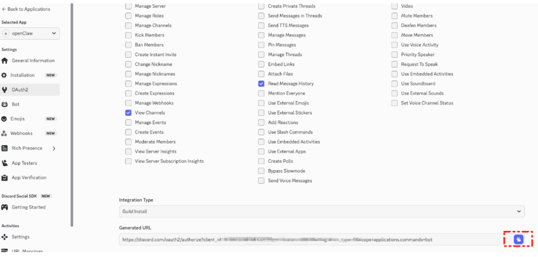
Task: Expand the Rich Presence submenu chevron
Action: tap(54, 148)
